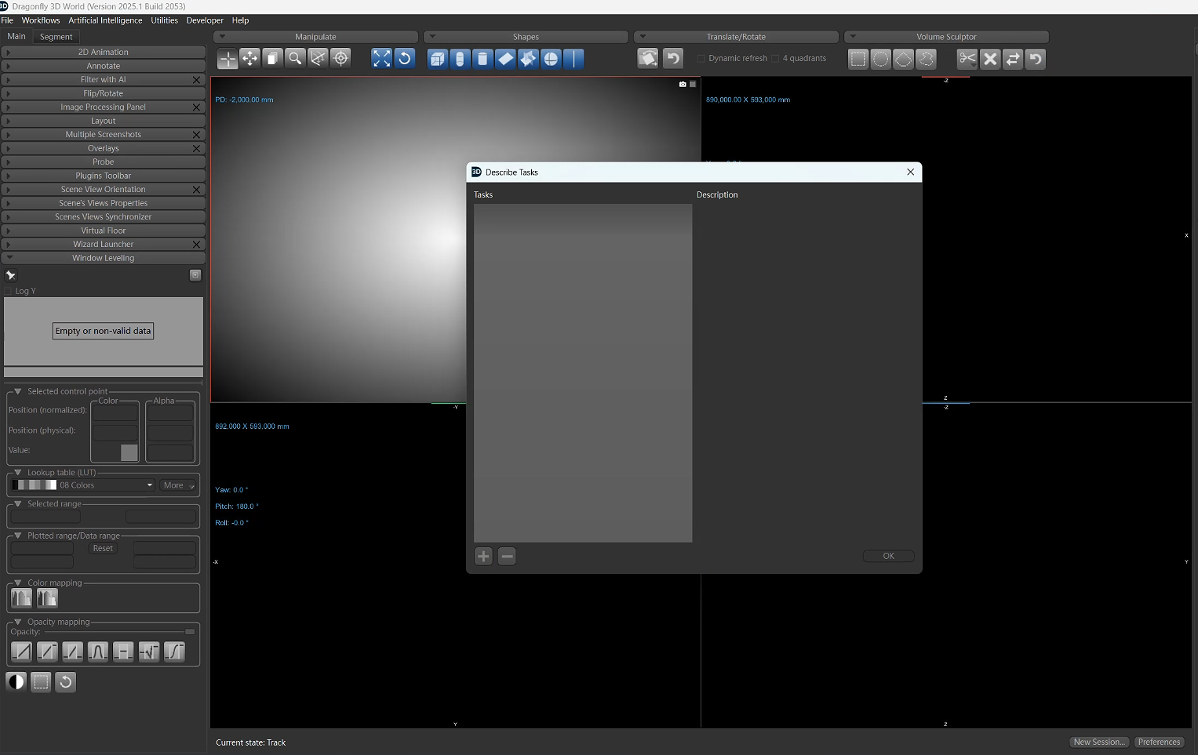This screenshot has height=755, width=1198.
Task: Click OK in the Describe Tasks dialog
Action: coord(888,557)
